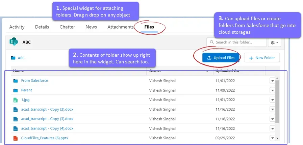Open the News tab
This screenshot has height=145, width=303.
(91, 27)
